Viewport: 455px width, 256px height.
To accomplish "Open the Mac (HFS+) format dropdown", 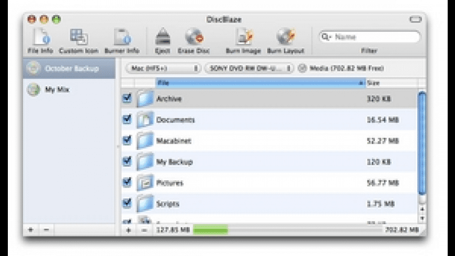I will 163,68.
